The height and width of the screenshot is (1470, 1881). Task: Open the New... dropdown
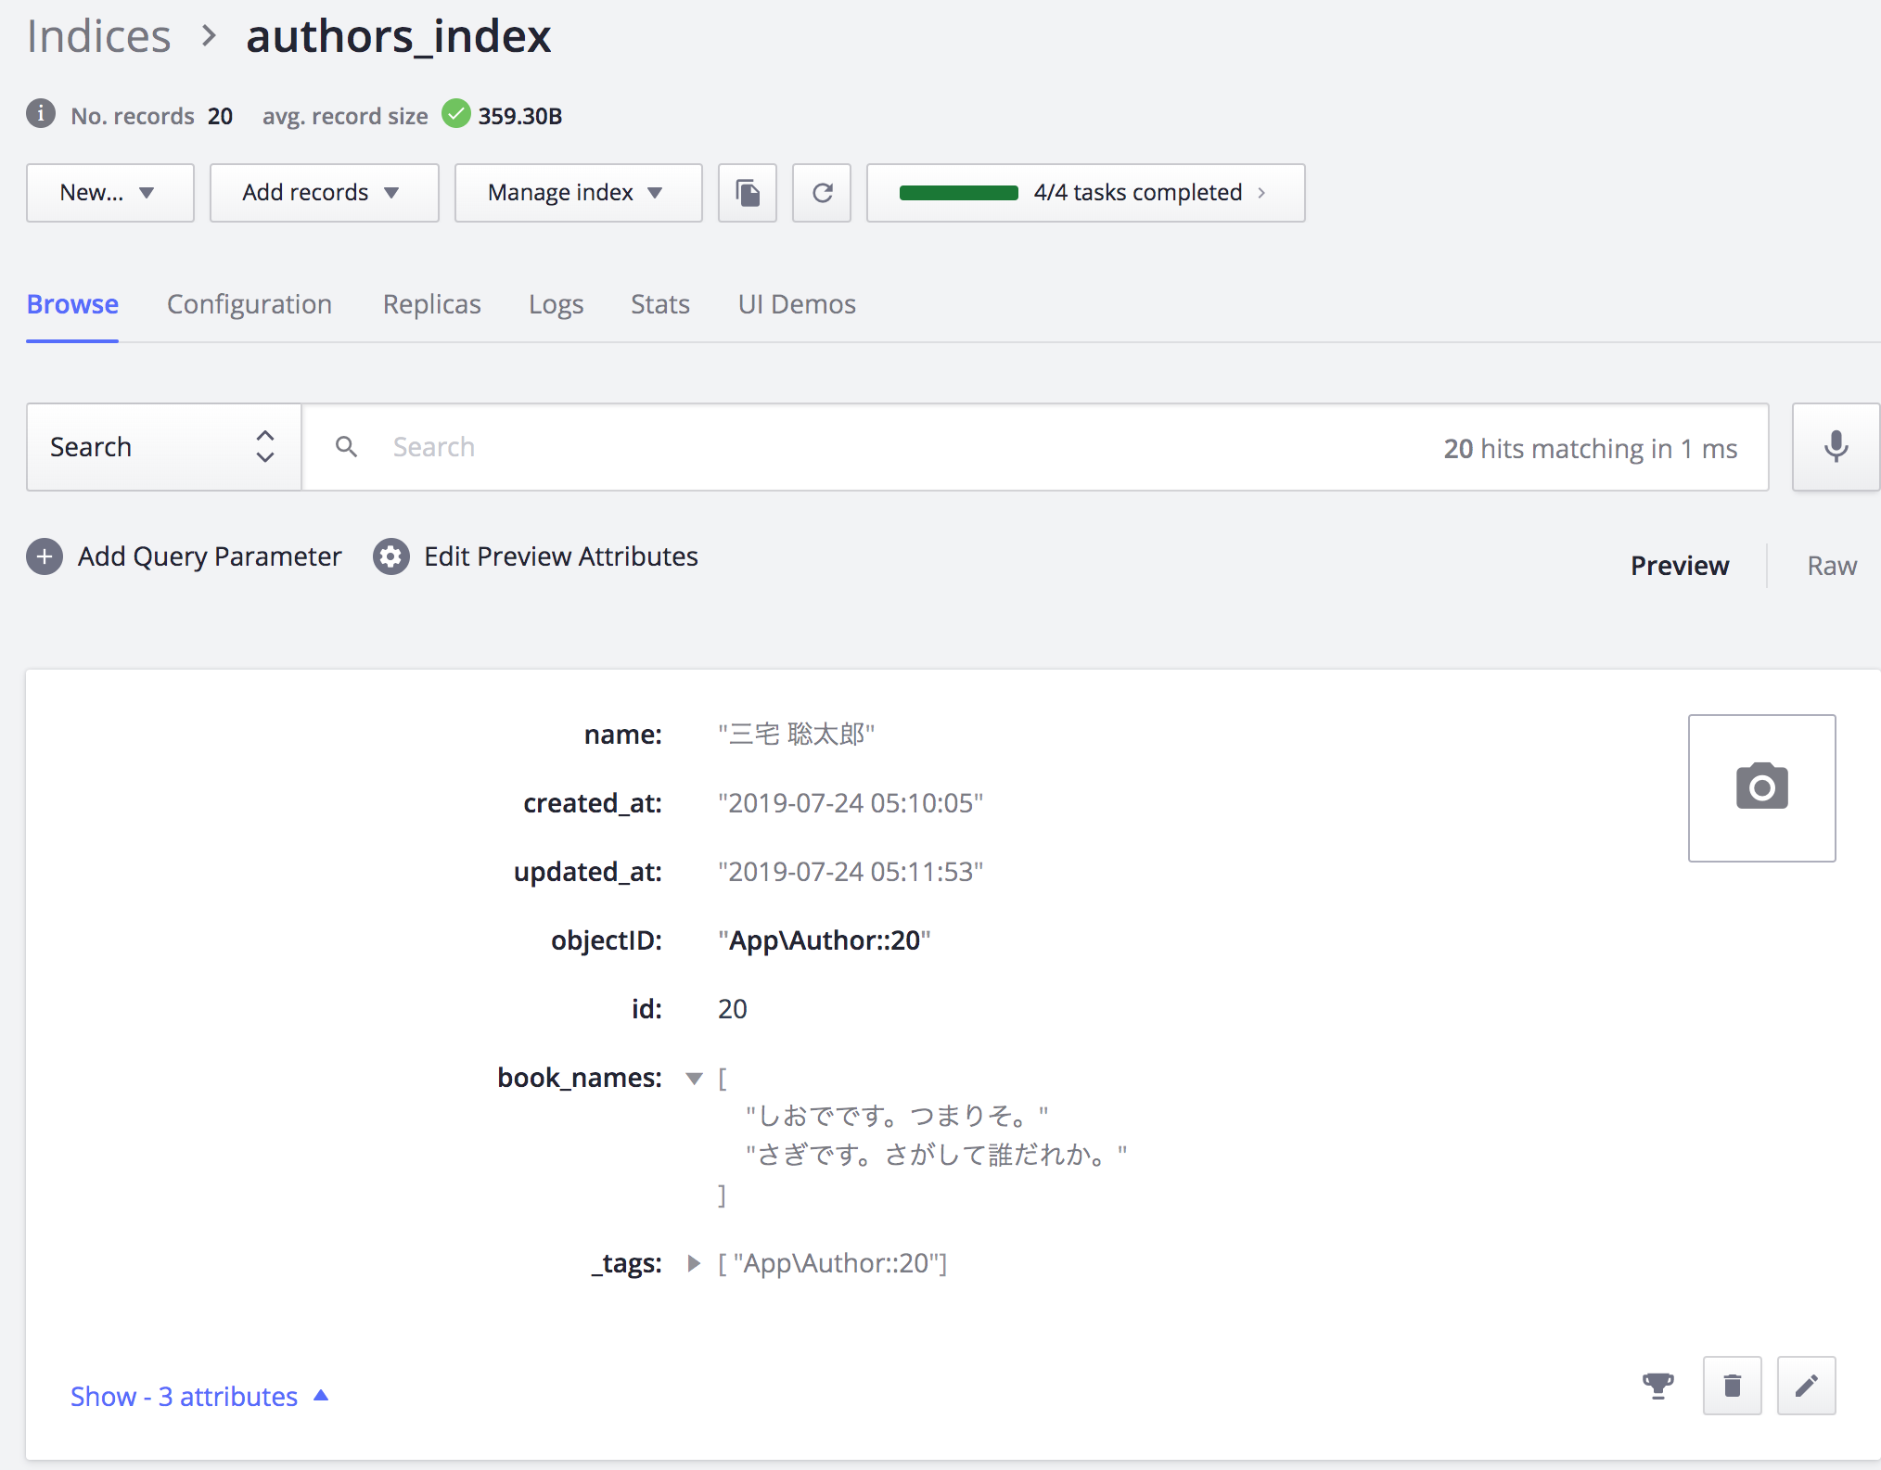click(109, 193)
